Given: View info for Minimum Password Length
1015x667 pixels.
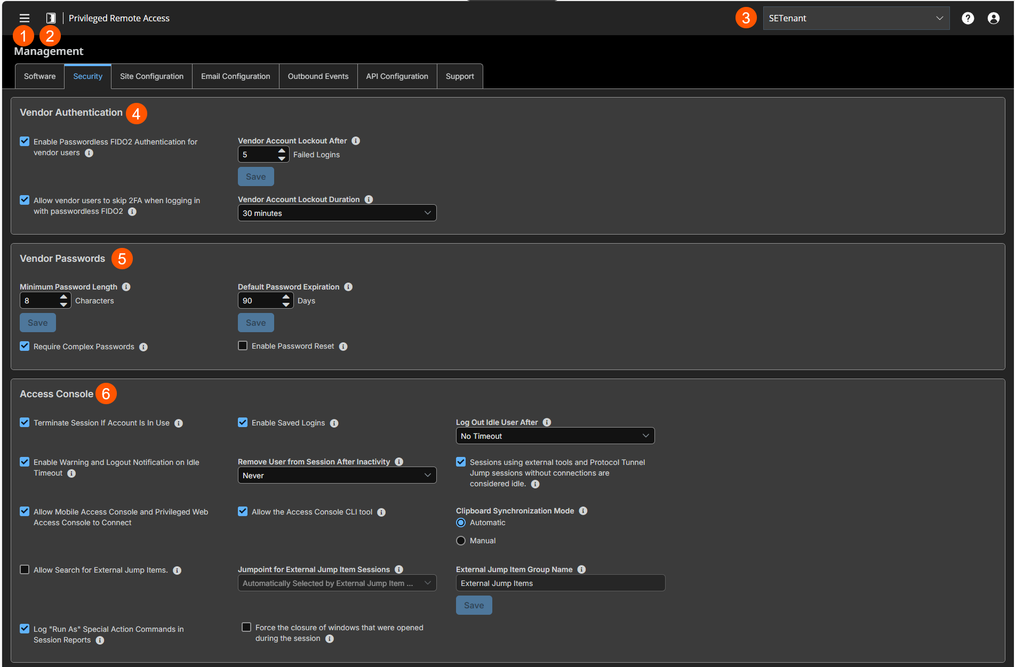Looking at the screenshot, I should 126,287.
